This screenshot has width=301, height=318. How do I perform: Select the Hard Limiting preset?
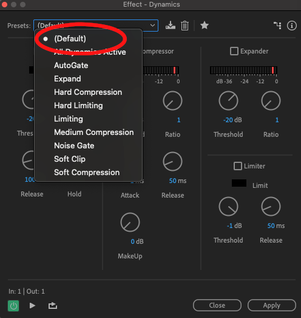78,105
